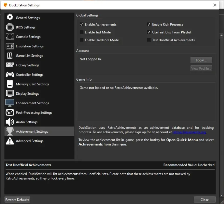Open Console Settings with disc icon
The width and height of the screenshot is (224, 204).
[9, 36]
